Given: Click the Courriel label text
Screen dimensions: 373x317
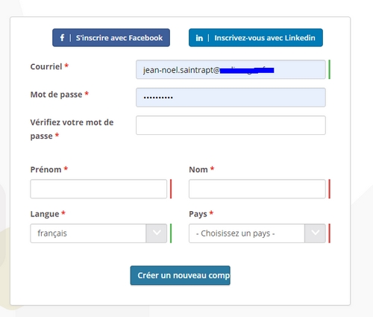Looking at the screenshot, I should (46, 66).
